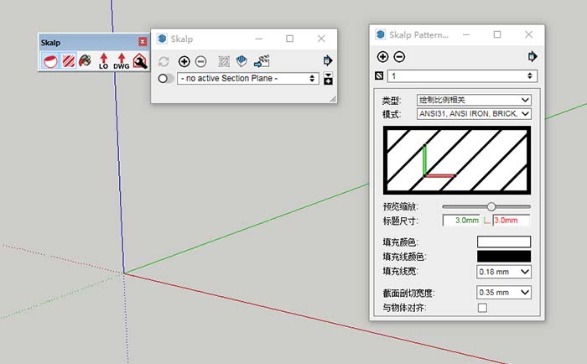
Task: Select the paint bucket material icon
Action: [x=85, y=61]
